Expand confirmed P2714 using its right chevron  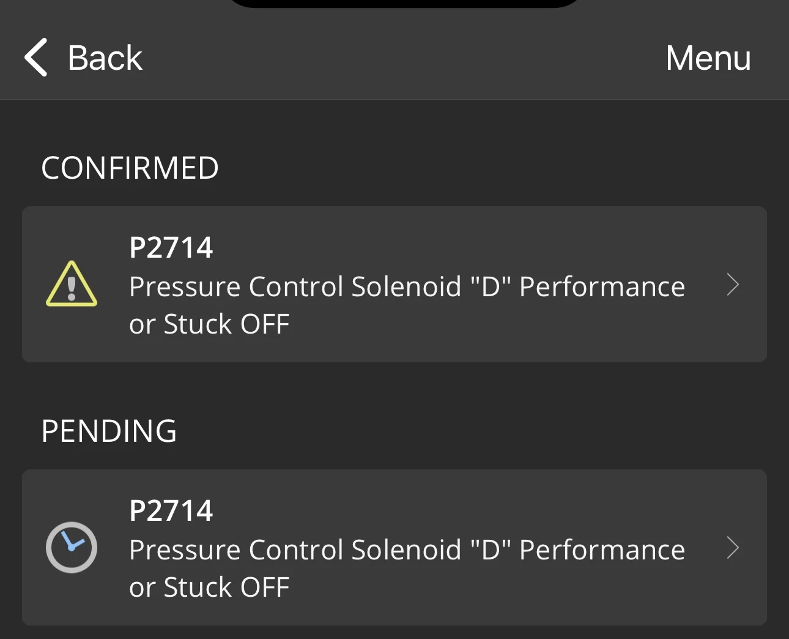click(x=732, y=285)
